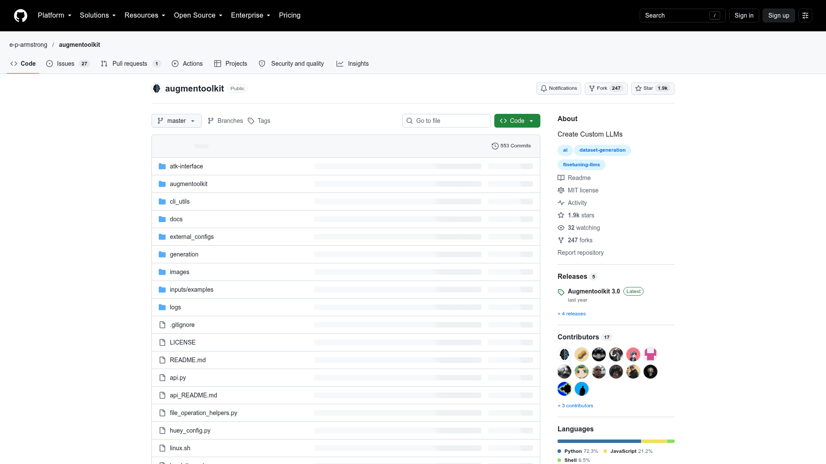Open the + 4 releases link
The width and height of the screenshot is (826, 464).
[x=572, y=314]
